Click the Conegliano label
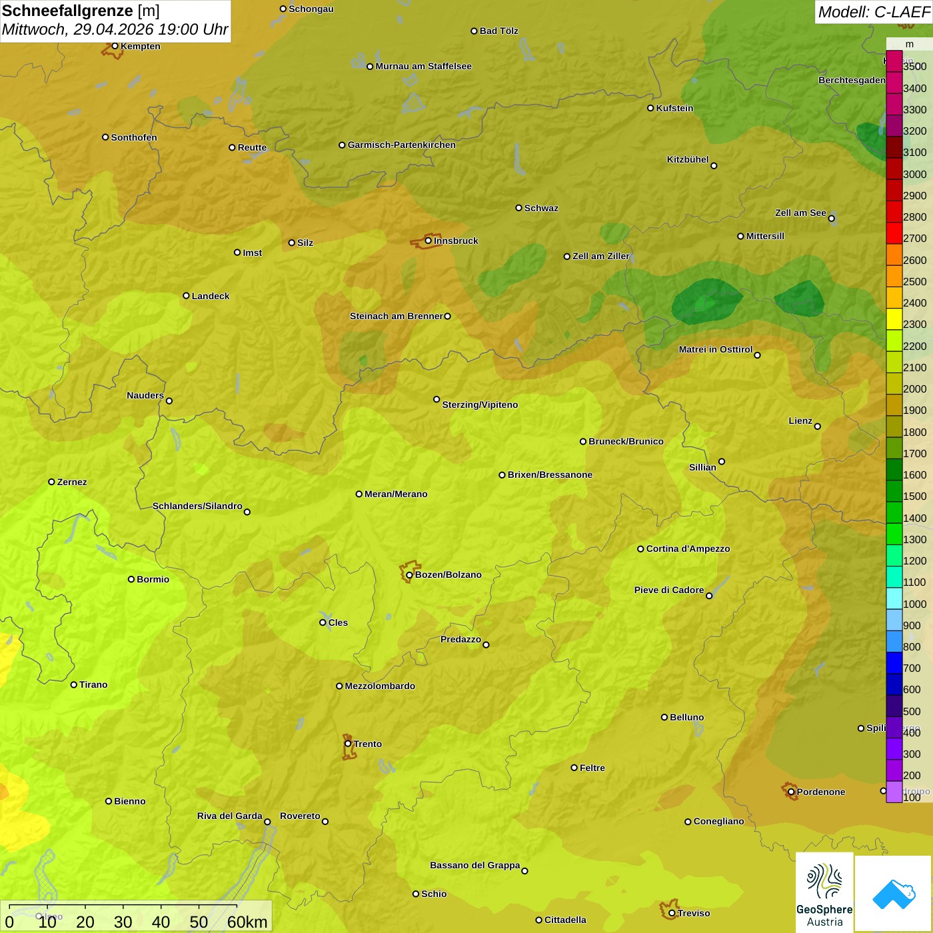 (718, 821)
